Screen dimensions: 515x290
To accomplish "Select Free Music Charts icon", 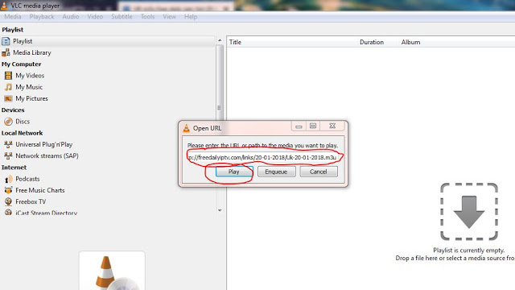I will tap(8, 190).
